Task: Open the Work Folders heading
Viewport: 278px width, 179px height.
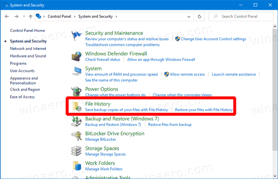Action: click(x=100, y=163)
